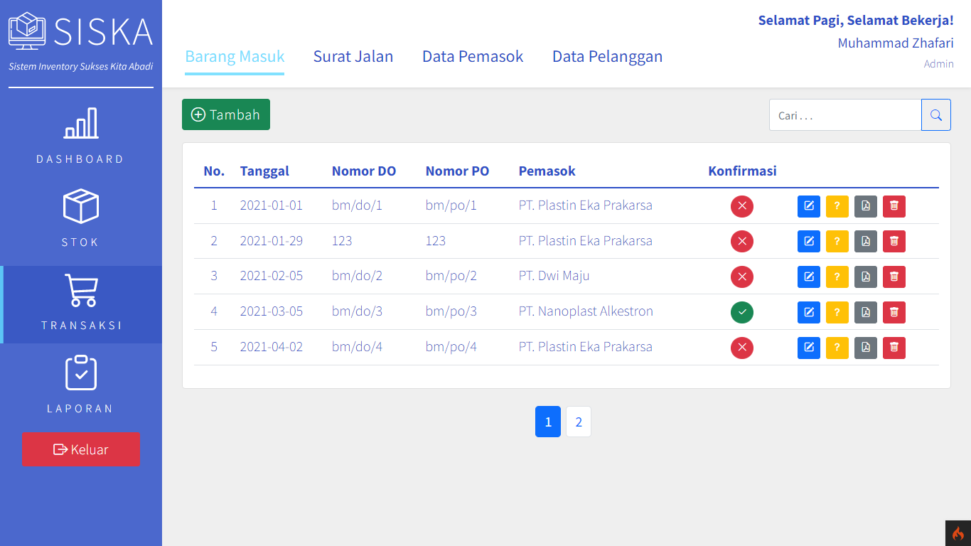The image size is (971, 546).
Task: Click the CodeIgniter flame icon in corner
Action: (x=957, y=533)
